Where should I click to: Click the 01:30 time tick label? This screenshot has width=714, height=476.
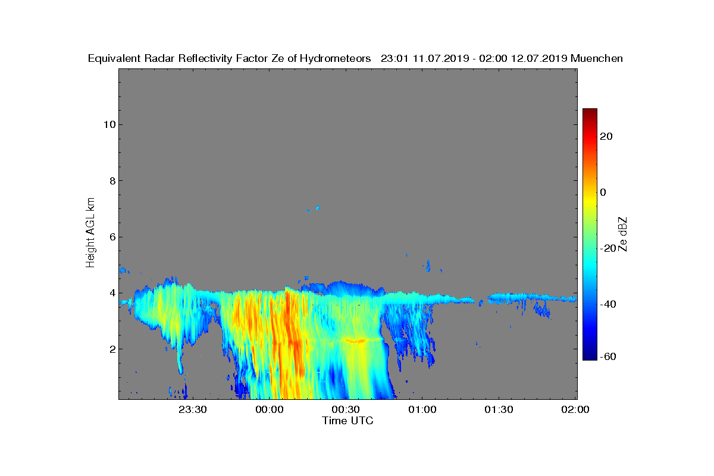(499, 410)
